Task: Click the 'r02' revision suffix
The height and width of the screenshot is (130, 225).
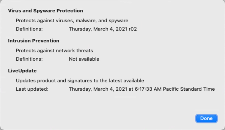Action: point(133,29)
